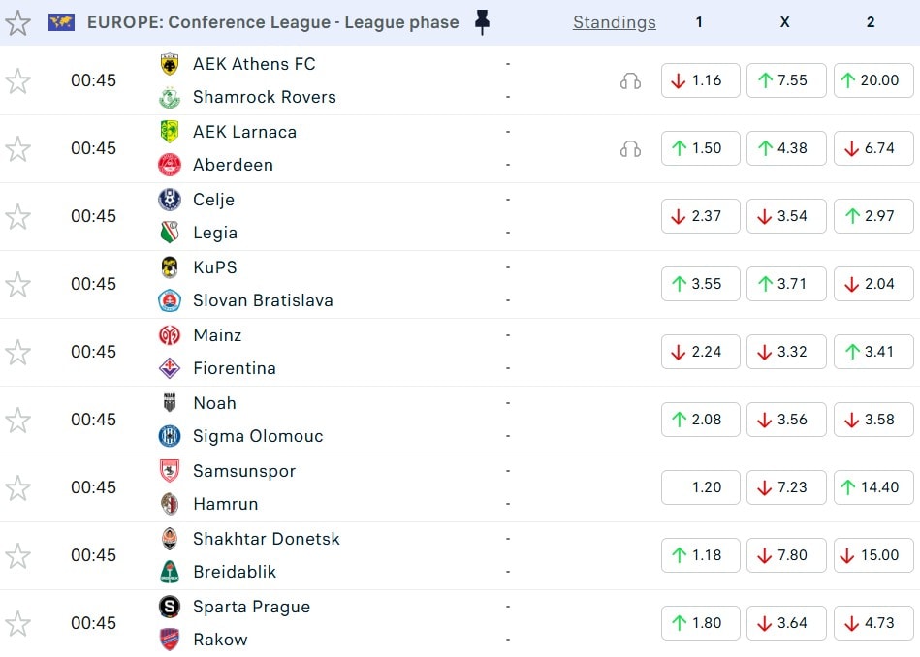Select away odds 15.00 for Breidablik

click(872, 555)
